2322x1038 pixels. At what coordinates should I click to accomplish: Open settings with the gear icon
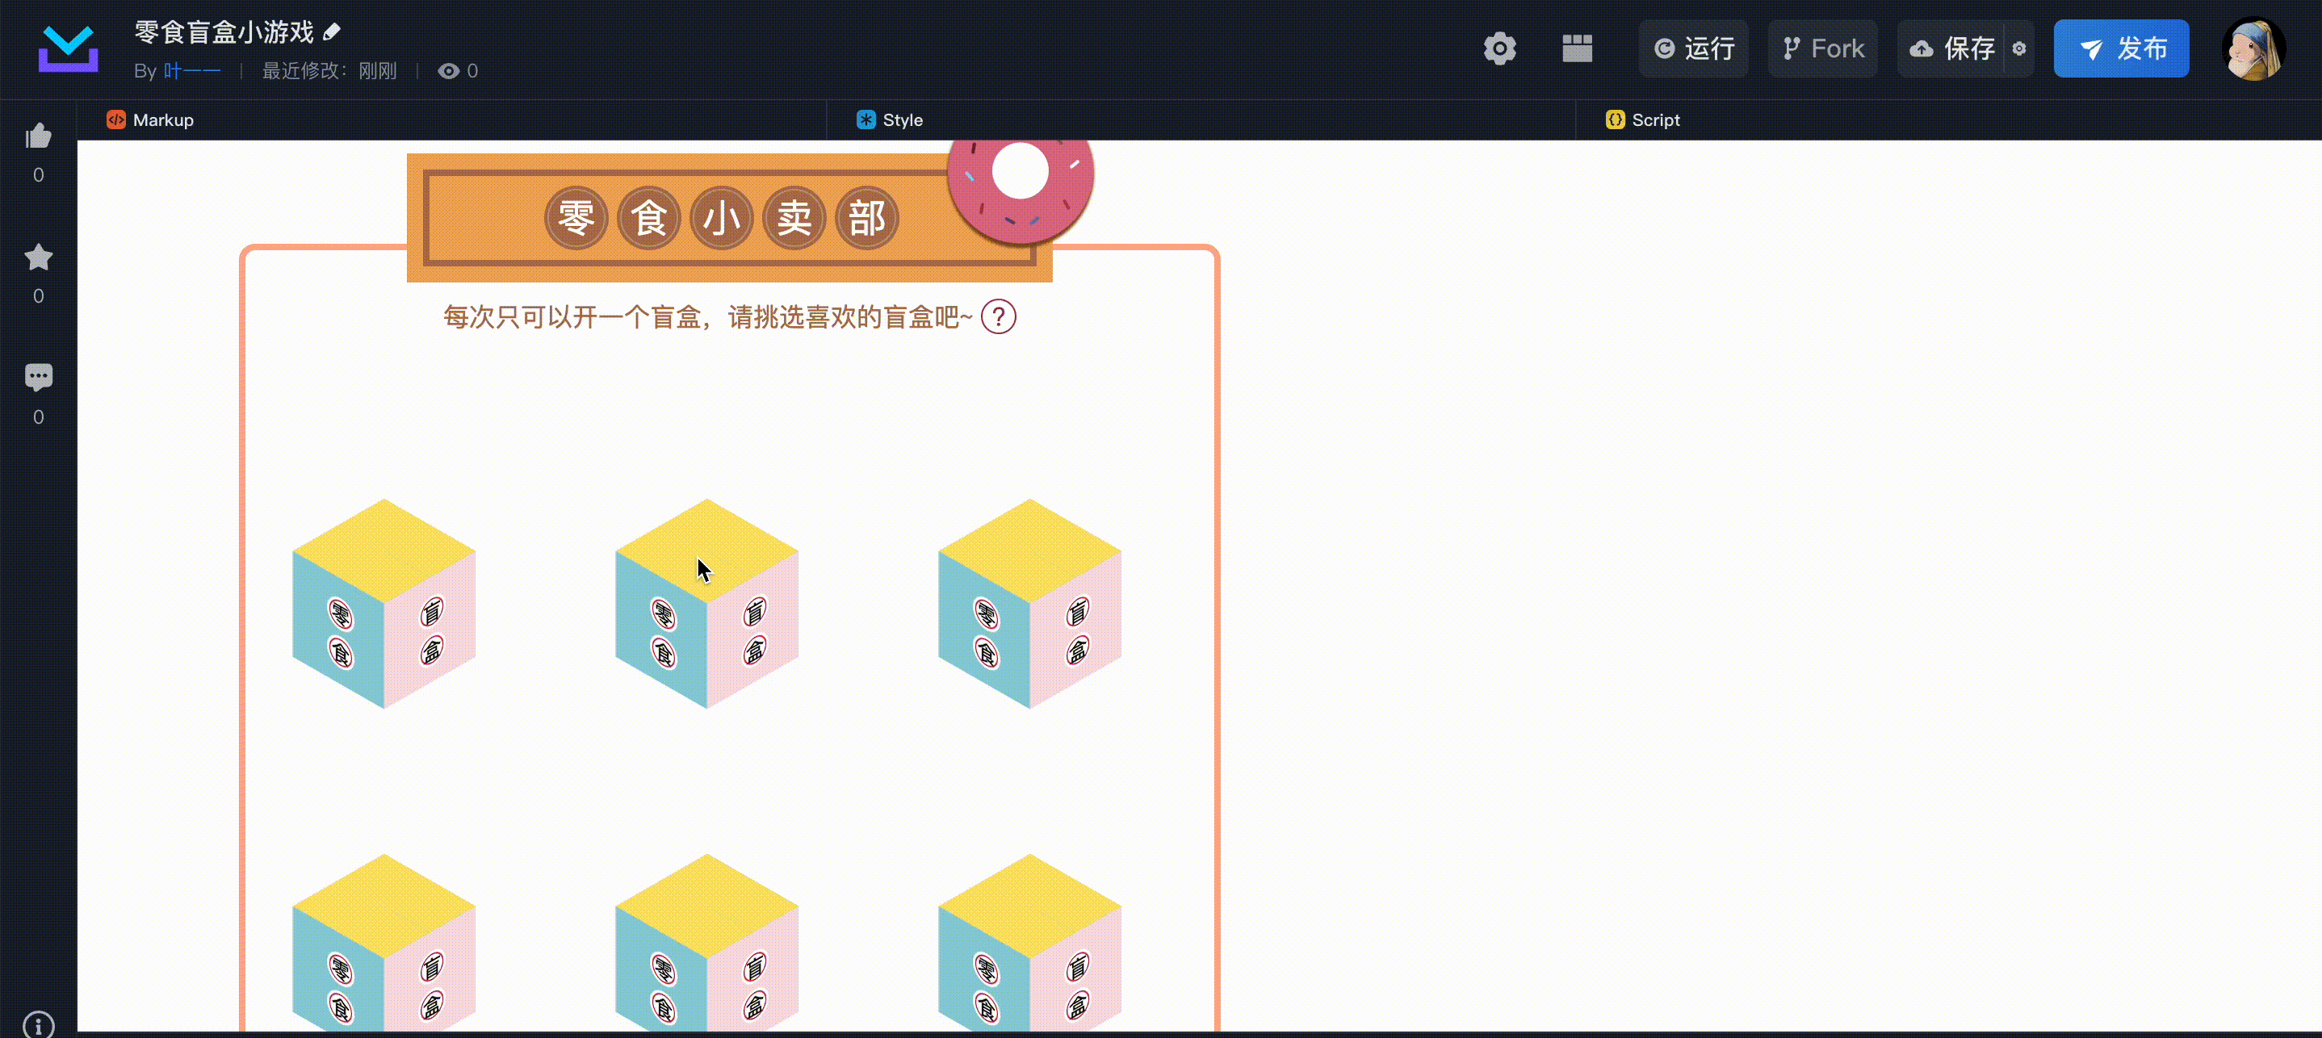[x=1499, y=48]
